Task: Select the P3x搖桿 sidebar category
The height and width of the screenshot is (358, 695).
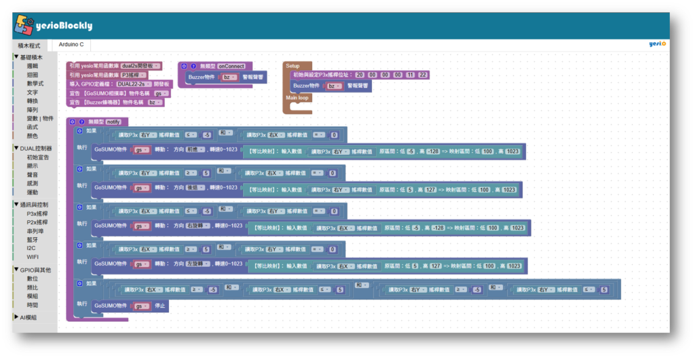Action: point(37,213)
